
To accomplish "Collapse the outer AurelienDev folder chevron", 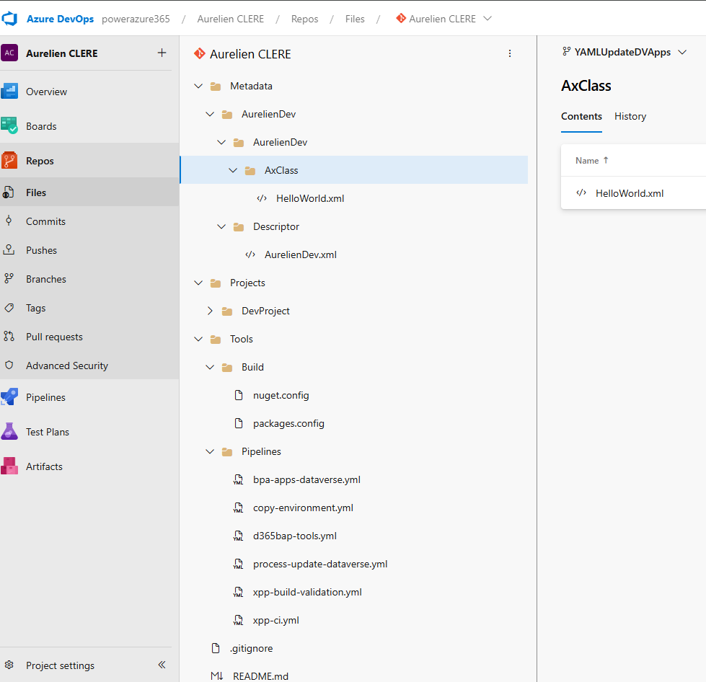I will point(210,114).
